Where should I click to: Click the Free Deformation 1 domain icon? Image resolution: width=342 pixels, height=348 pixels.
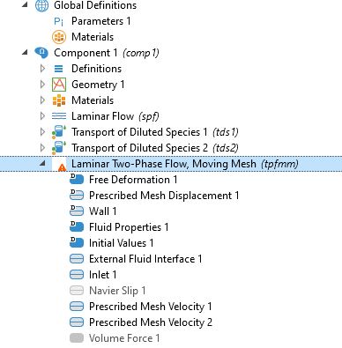point(77,179)
